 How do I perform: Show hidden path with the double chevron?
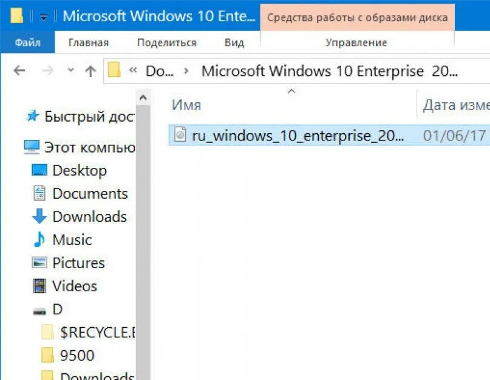coord(133,70)
